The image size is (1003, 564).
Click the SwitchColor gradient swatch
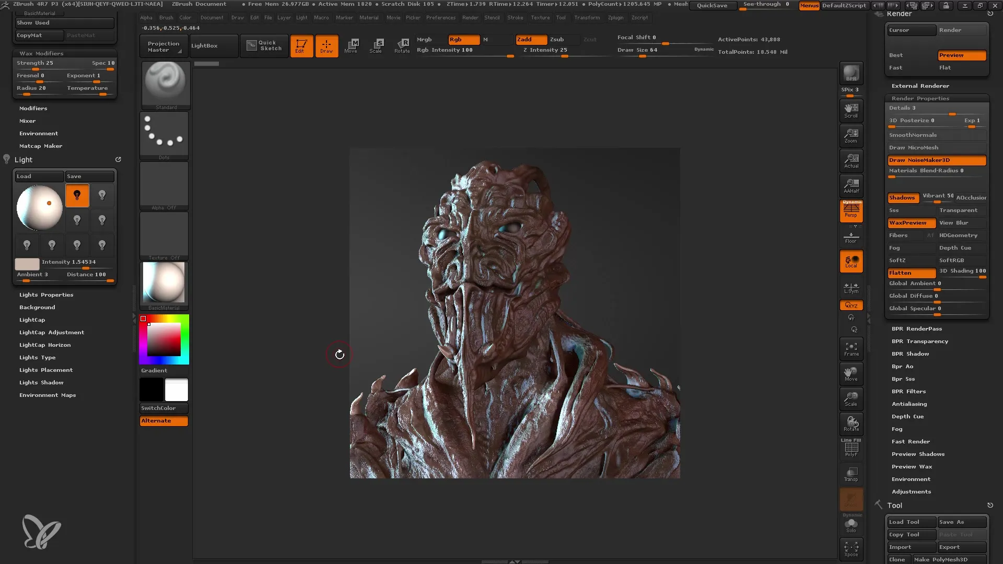click(x=164, y=408)
